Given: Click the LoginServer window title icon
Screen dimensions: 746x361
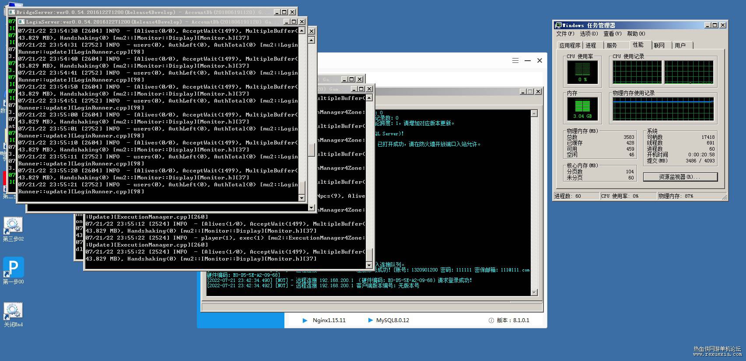Looking at the screenshot, I should [21, 22].
